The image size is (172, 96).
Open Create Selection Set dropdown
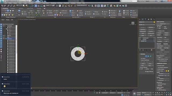(82, 5)
